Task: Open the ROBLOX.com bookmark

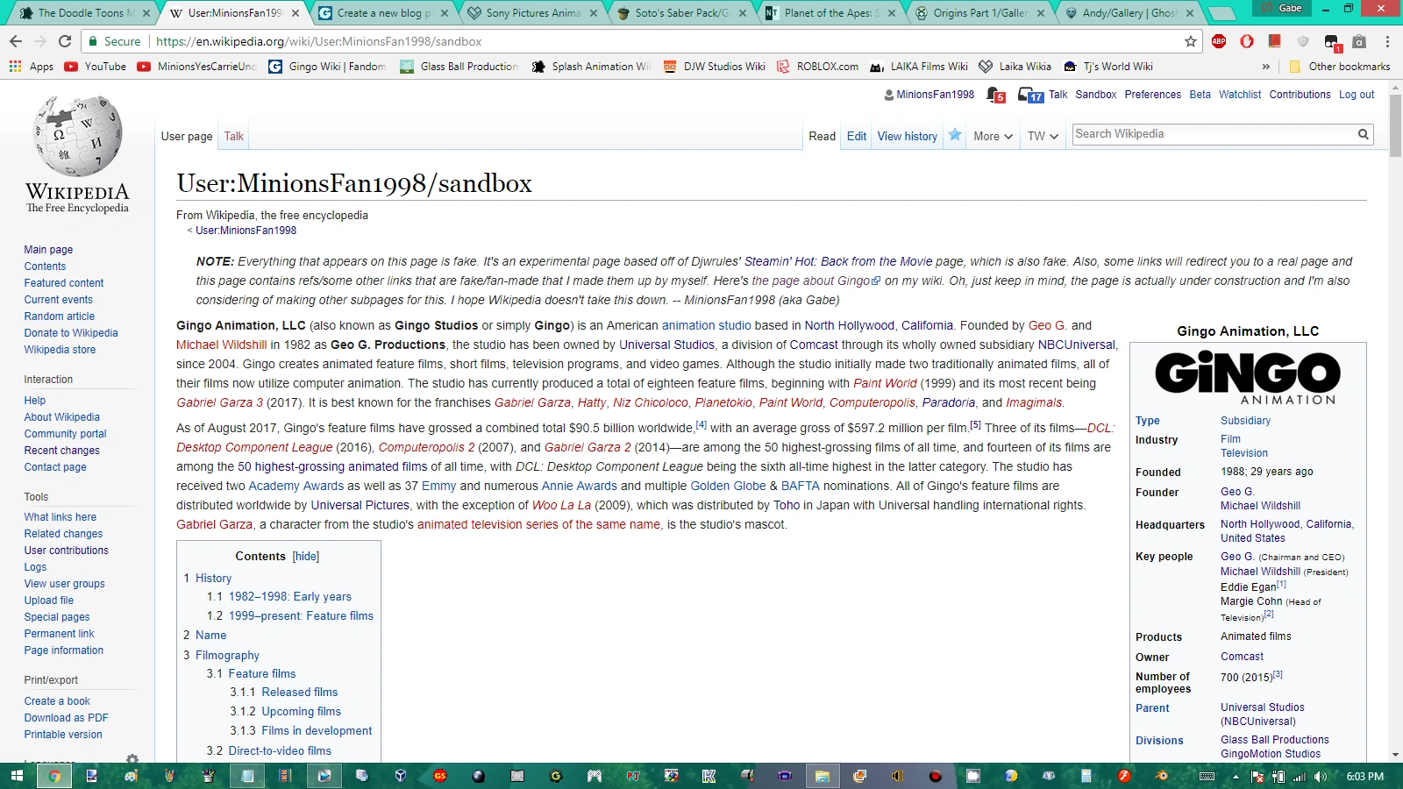Action: point(818,67)
